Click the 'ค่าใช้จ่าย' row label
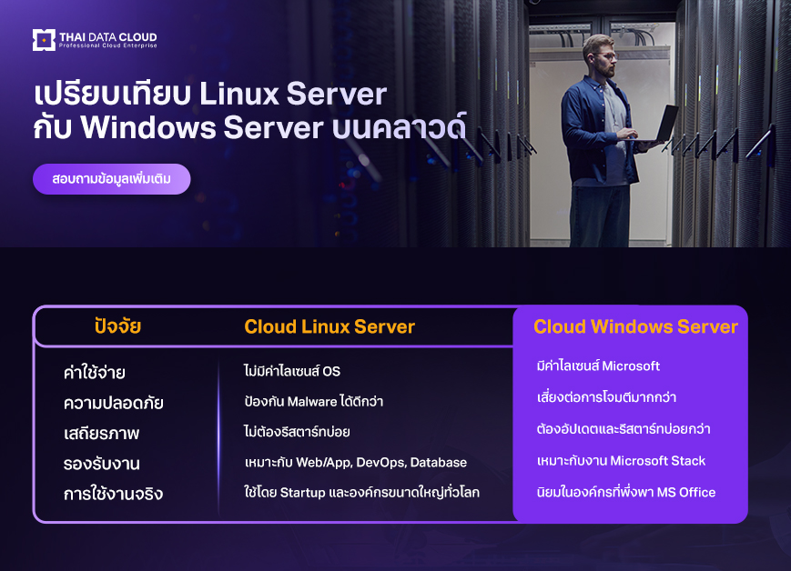The height and width of the screenshot is (571, 791). pos(94,373)
